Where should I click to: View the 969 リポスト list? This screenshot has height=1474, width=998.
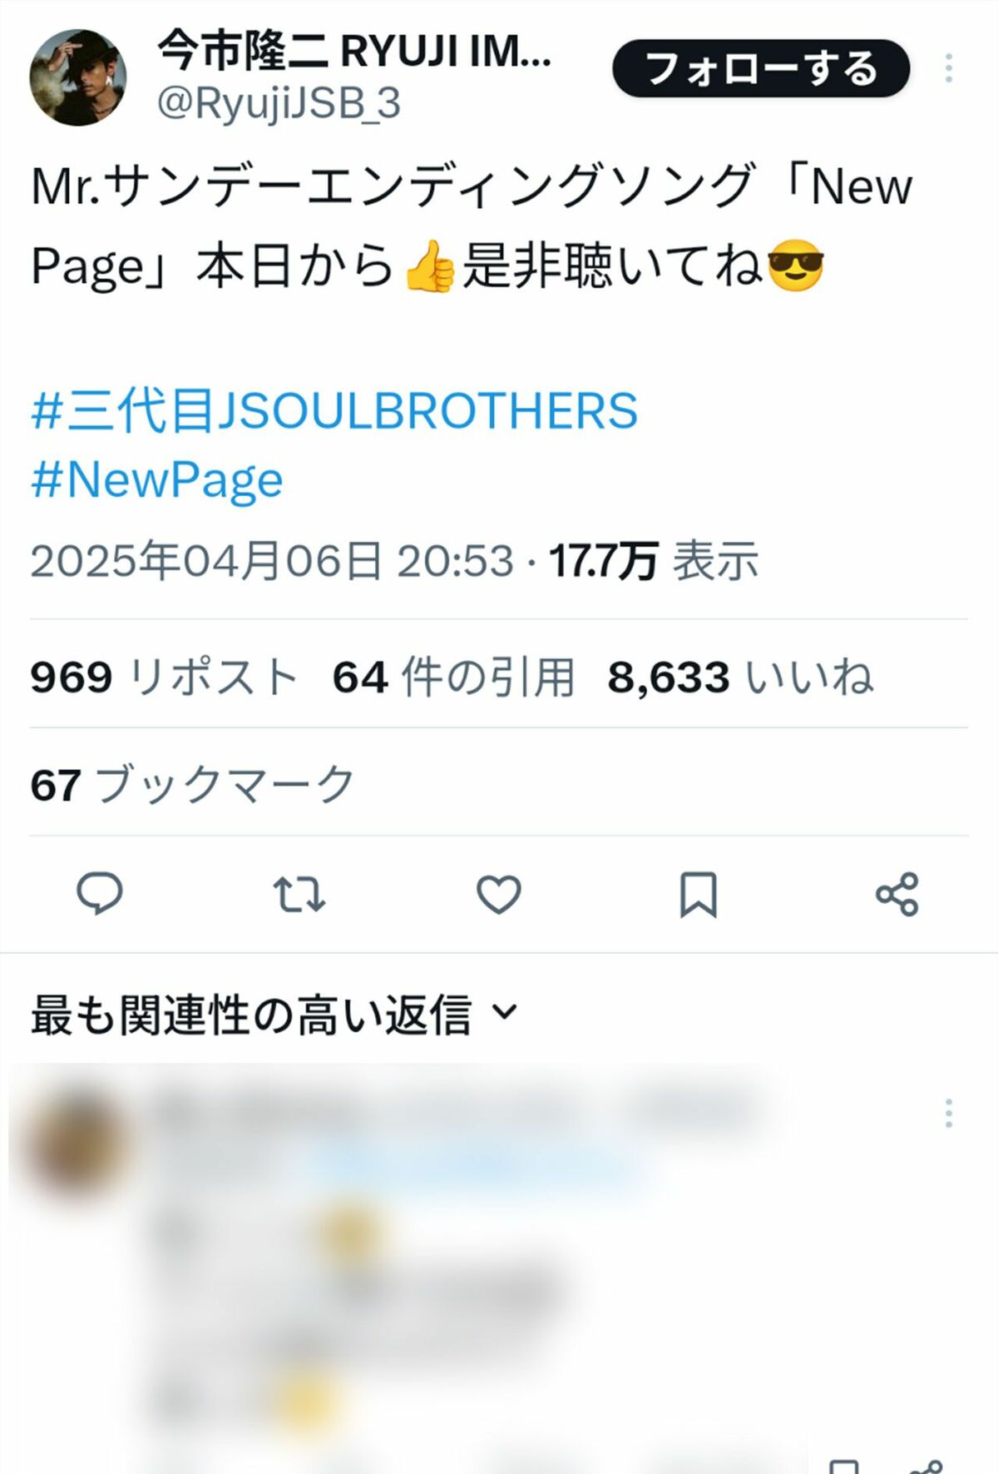point(164,677)
